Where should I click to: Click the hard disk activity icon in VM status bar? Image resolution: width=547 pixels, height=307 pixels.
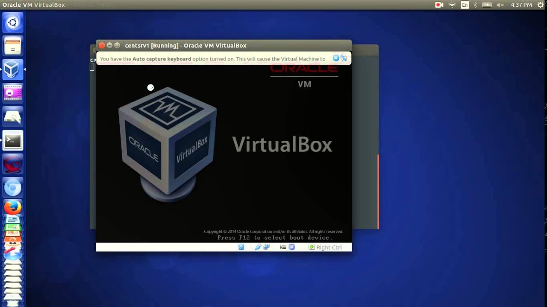241,247
